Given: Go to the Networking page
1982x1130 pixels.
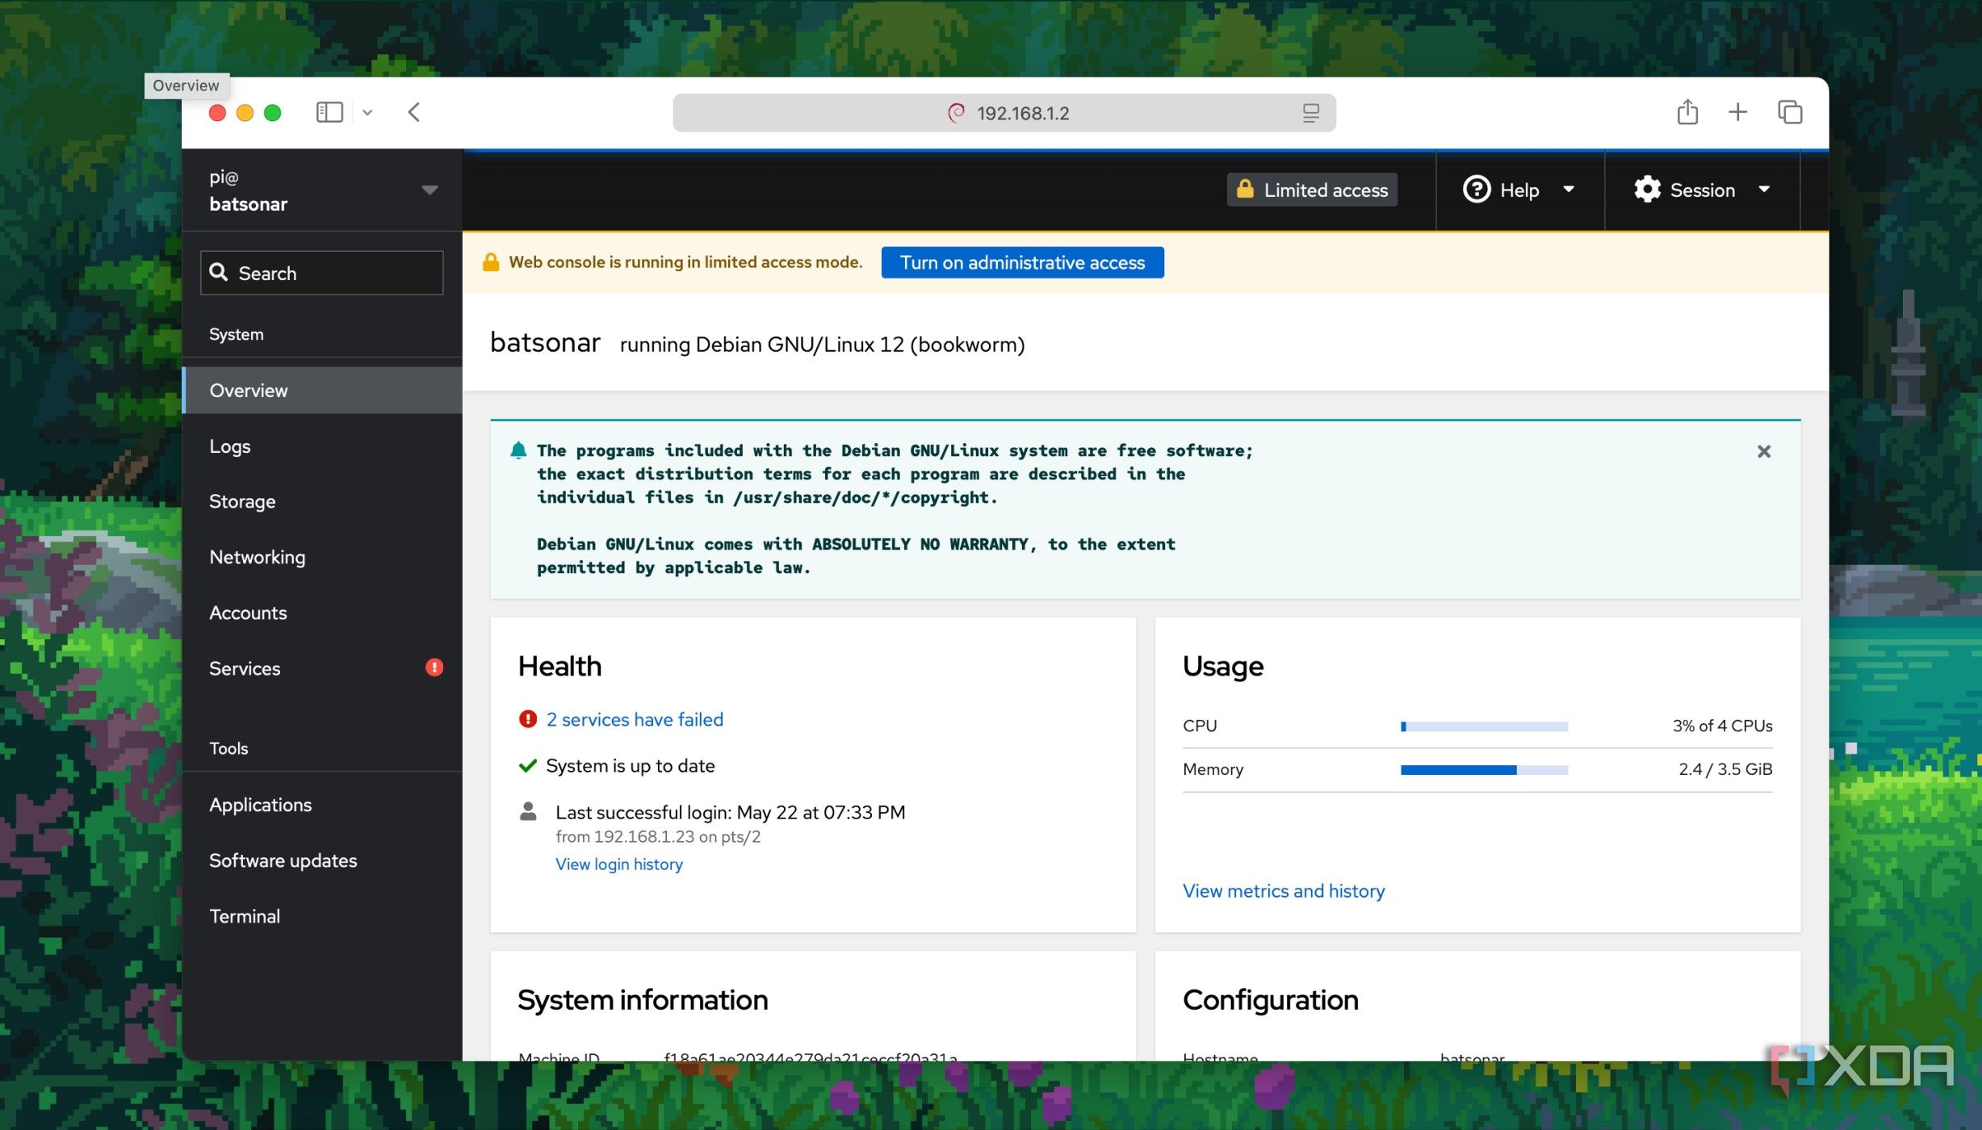Looking at the screenshot, I should (322, 557).
